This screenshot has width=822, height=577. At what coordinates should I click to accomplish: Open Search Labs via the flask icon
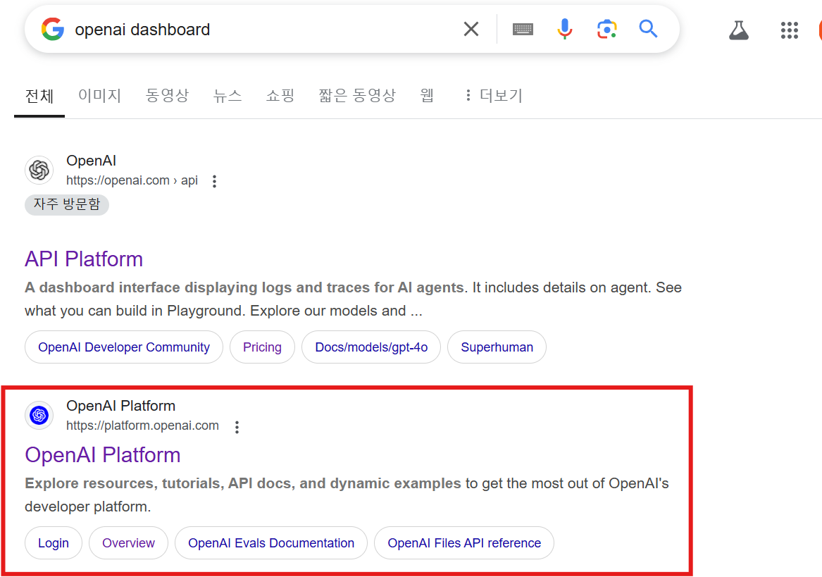pyautogui.click(x=738, y=30)
